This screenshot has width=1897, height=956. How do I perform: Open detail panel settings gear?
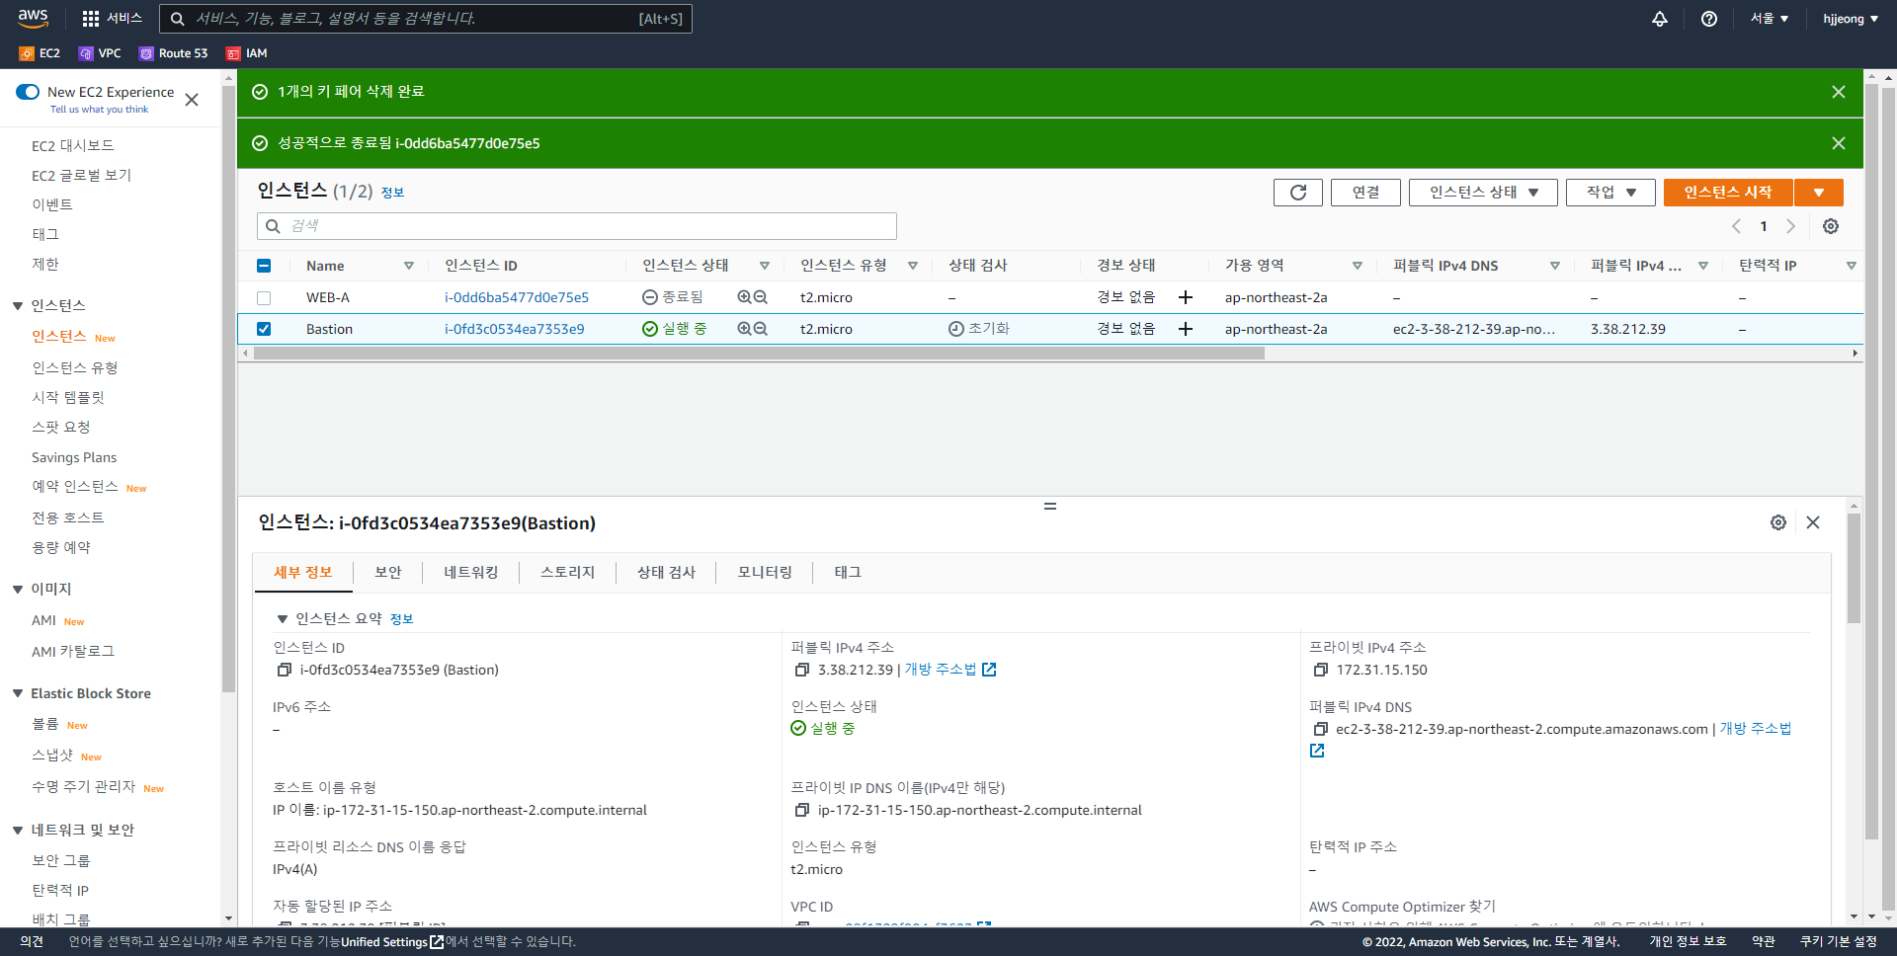(1778, 522)
